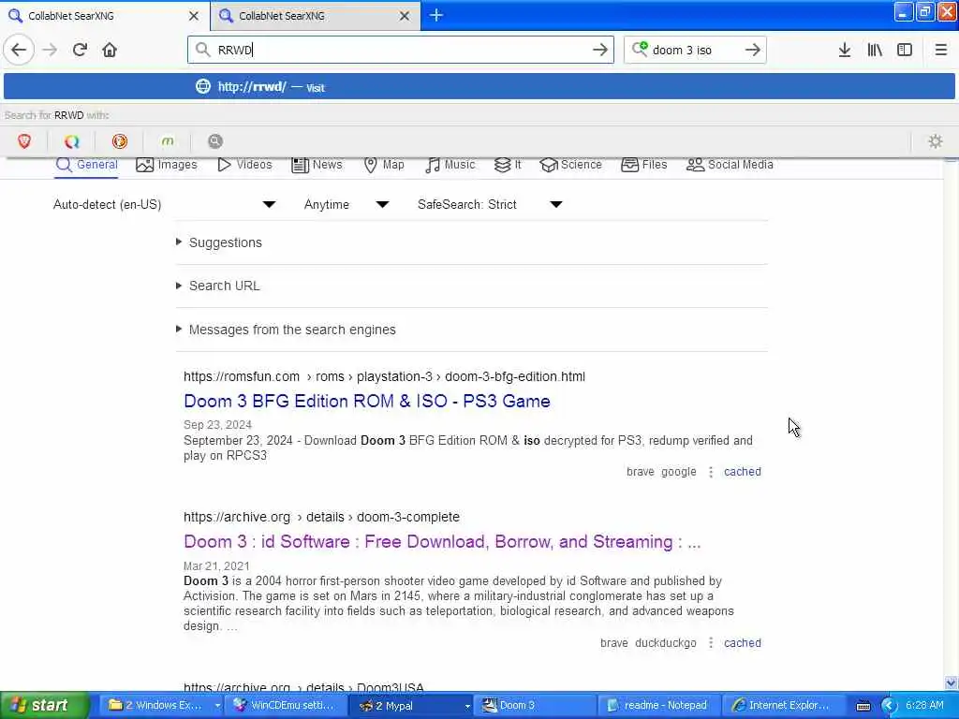Close the second CollabNet SearXNG tab

pos(405,16)
